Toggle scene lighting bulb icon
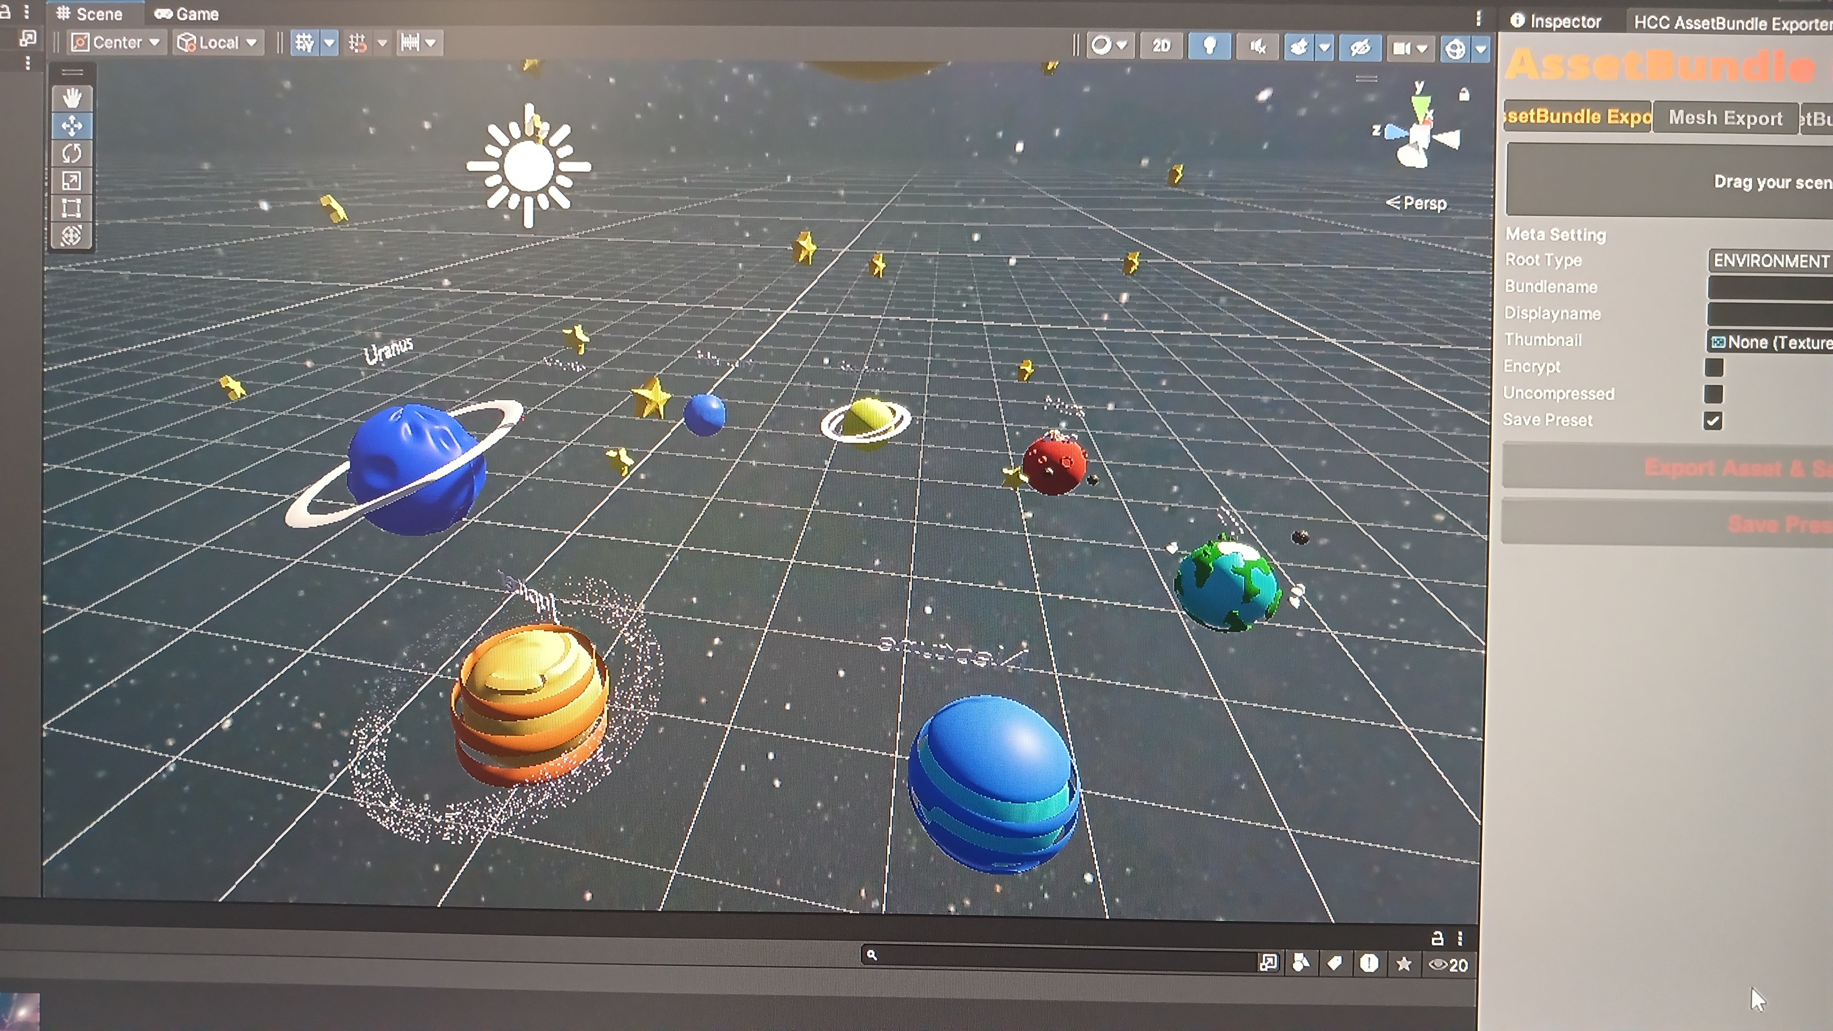The width and height of the screenshot is (1833, 1031). coord(1209,46)
